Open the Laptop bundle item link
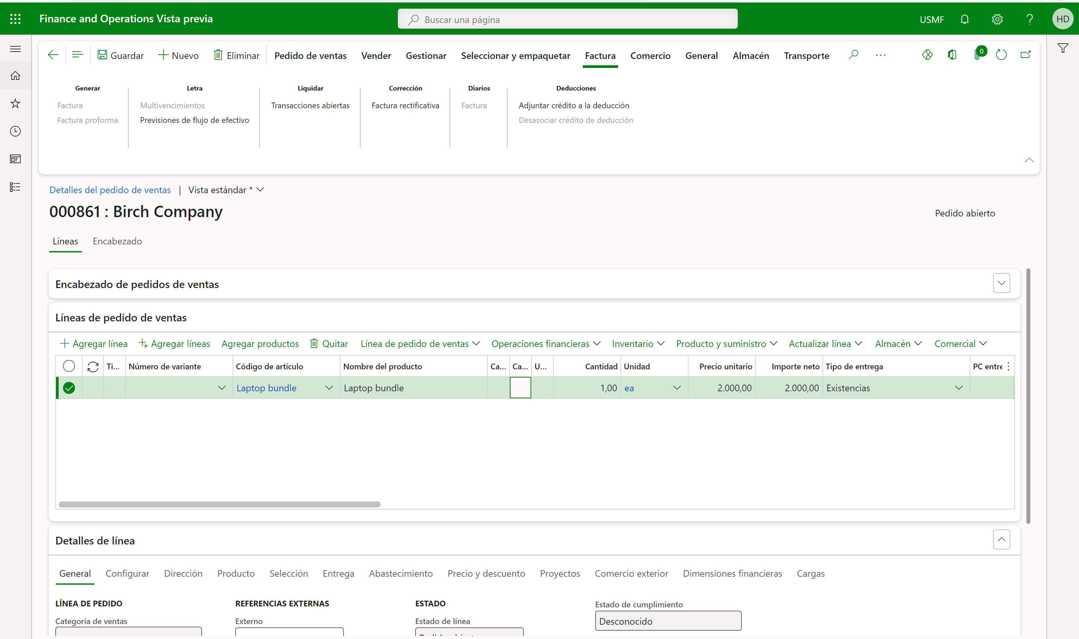This screenshot has height=639, width=1079. (266, 388)
